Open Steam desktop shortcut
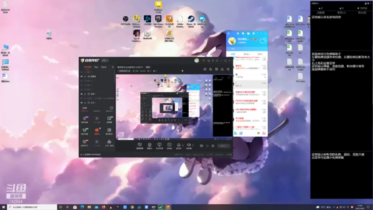 point(191,21)
